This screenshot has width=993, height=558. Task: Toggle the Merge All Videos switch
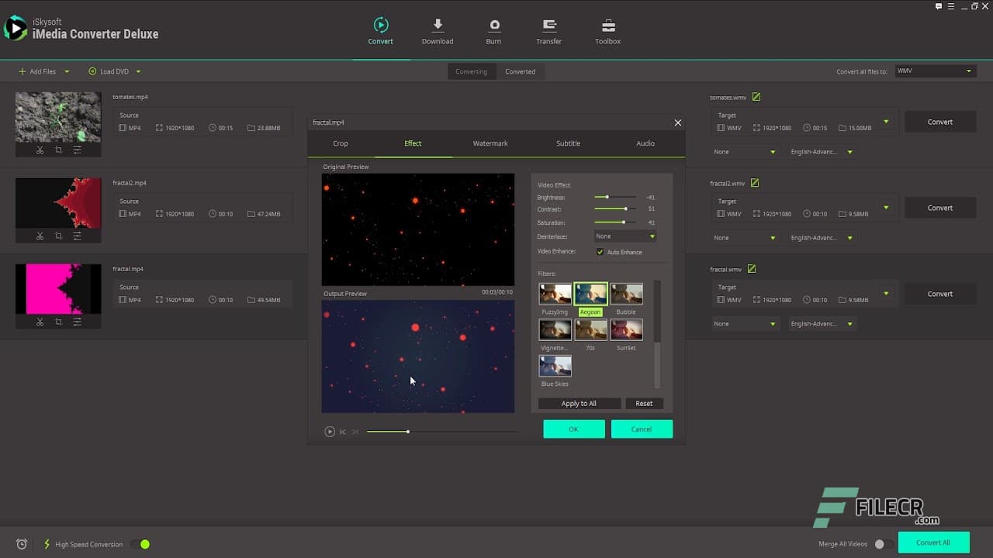point(884,543)
